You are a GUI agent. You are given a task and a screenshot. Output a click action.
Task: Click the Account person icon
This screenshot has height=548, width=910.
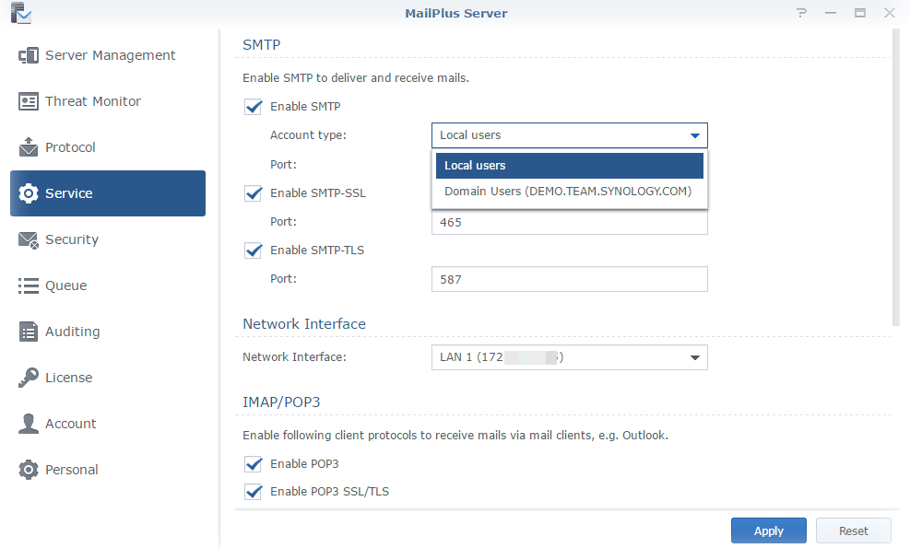(x=29, y=424)
